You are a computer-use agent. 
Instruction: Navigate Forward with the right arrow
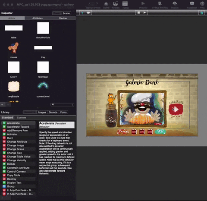click(x=97, y=3)
